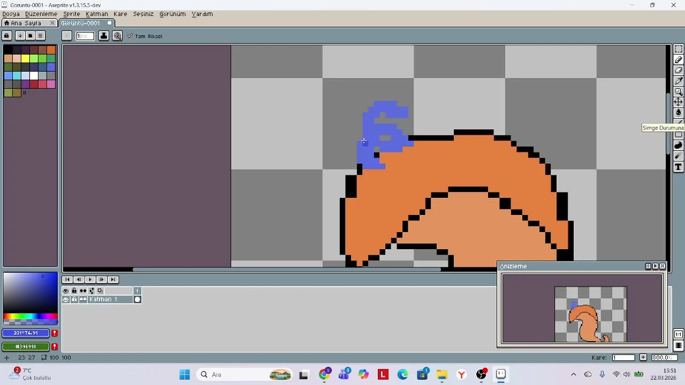The width and height of the screenshot is (685, 385).
Task: Click the background color warning icon
Action: (x=55, y=346)
